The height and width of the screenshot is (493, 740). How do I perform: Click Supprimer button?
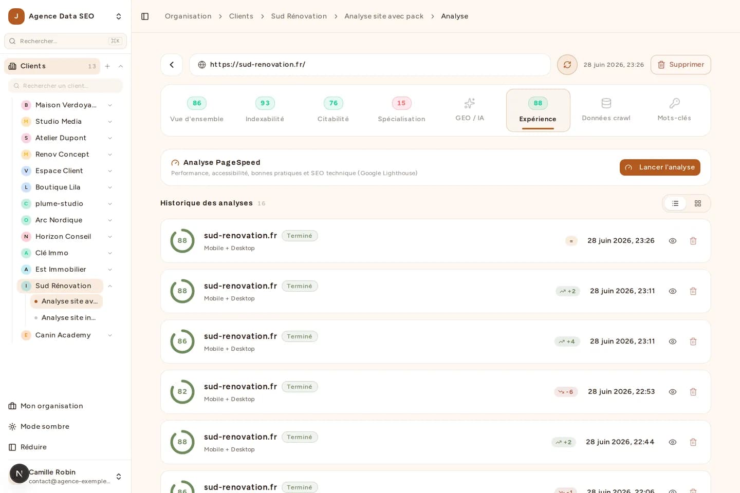[x=681, y=65]
